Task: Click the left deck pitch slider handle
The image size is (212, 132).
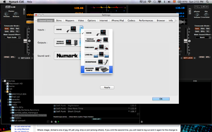Action: (x=26, y=41)
